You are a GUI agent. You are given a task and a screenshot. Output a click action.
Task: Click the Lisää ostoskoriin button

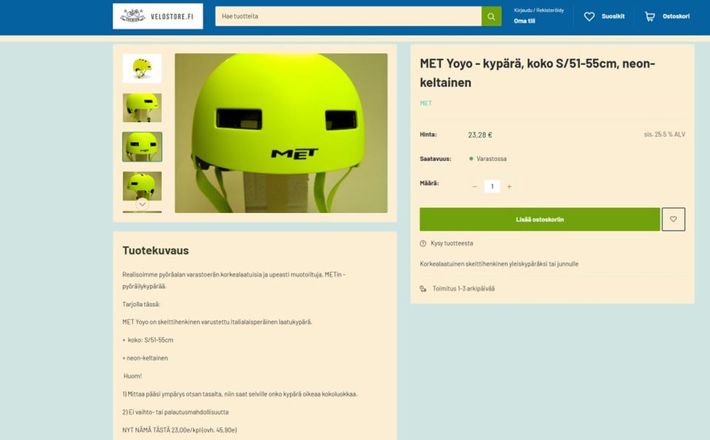(x=540, y=219)
